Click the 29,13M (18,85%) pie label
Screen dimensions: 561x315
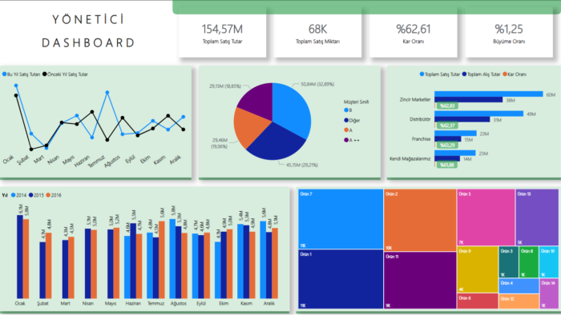coord(225,86)
